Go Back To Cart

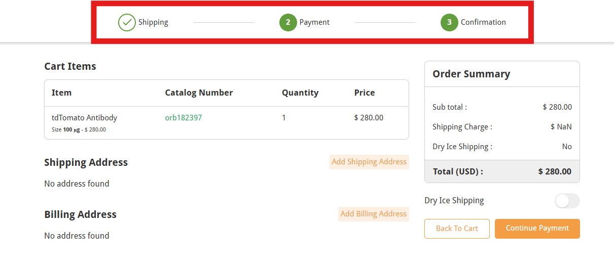click(457, 229)
